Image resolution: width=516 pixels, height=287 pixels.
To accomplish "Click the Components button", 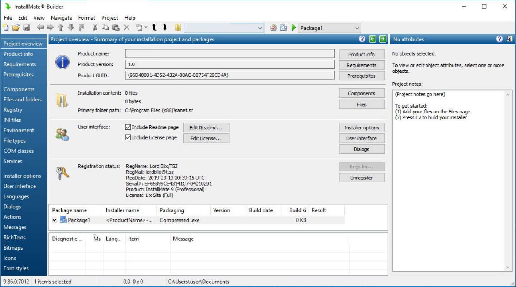I will pyautogui.click(x=361, y=93).
